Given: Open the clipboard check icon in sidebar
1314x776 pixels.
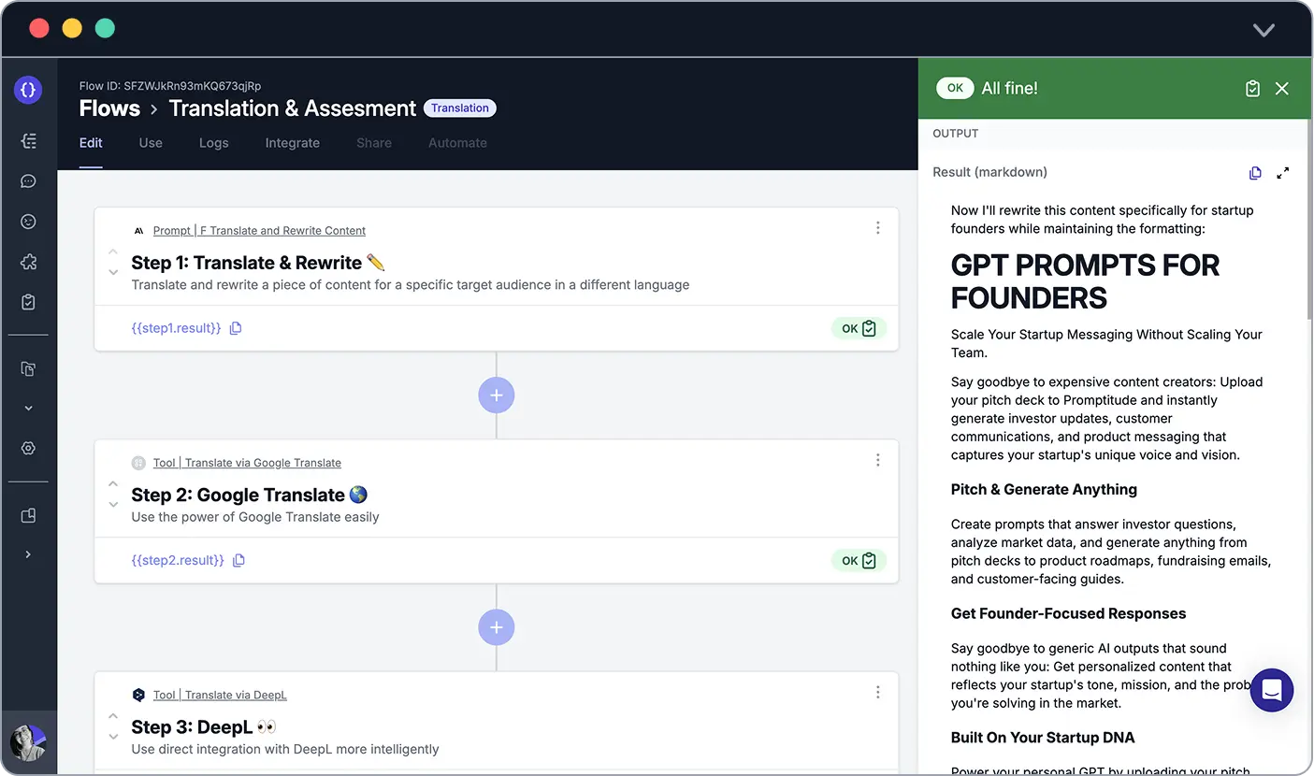Looking at the screenshot, I should [28, 302].
